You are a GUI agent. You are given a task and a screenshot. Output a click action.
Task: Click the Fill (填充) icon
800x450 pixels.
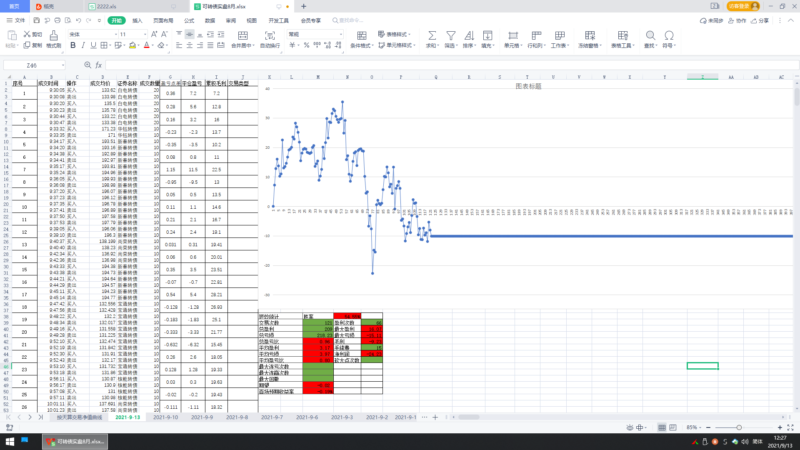tap(487, 35)
